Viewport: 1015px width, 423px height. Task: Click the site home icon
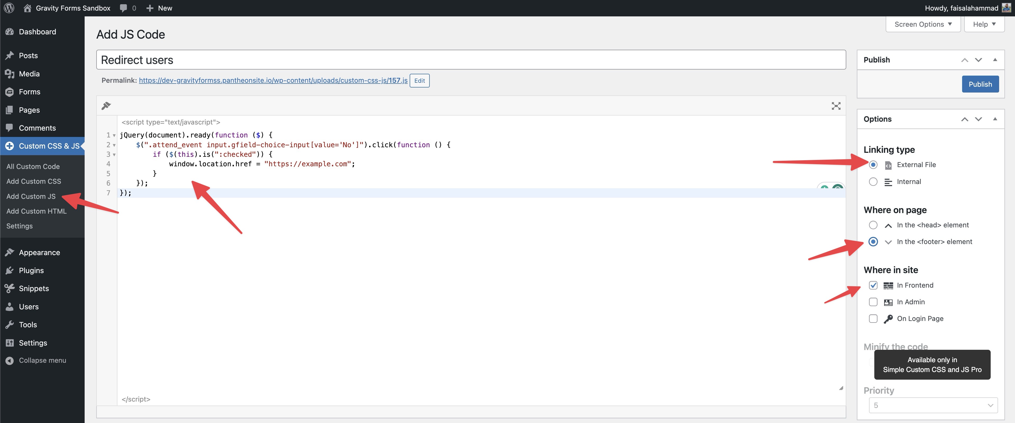pos(27,8)
